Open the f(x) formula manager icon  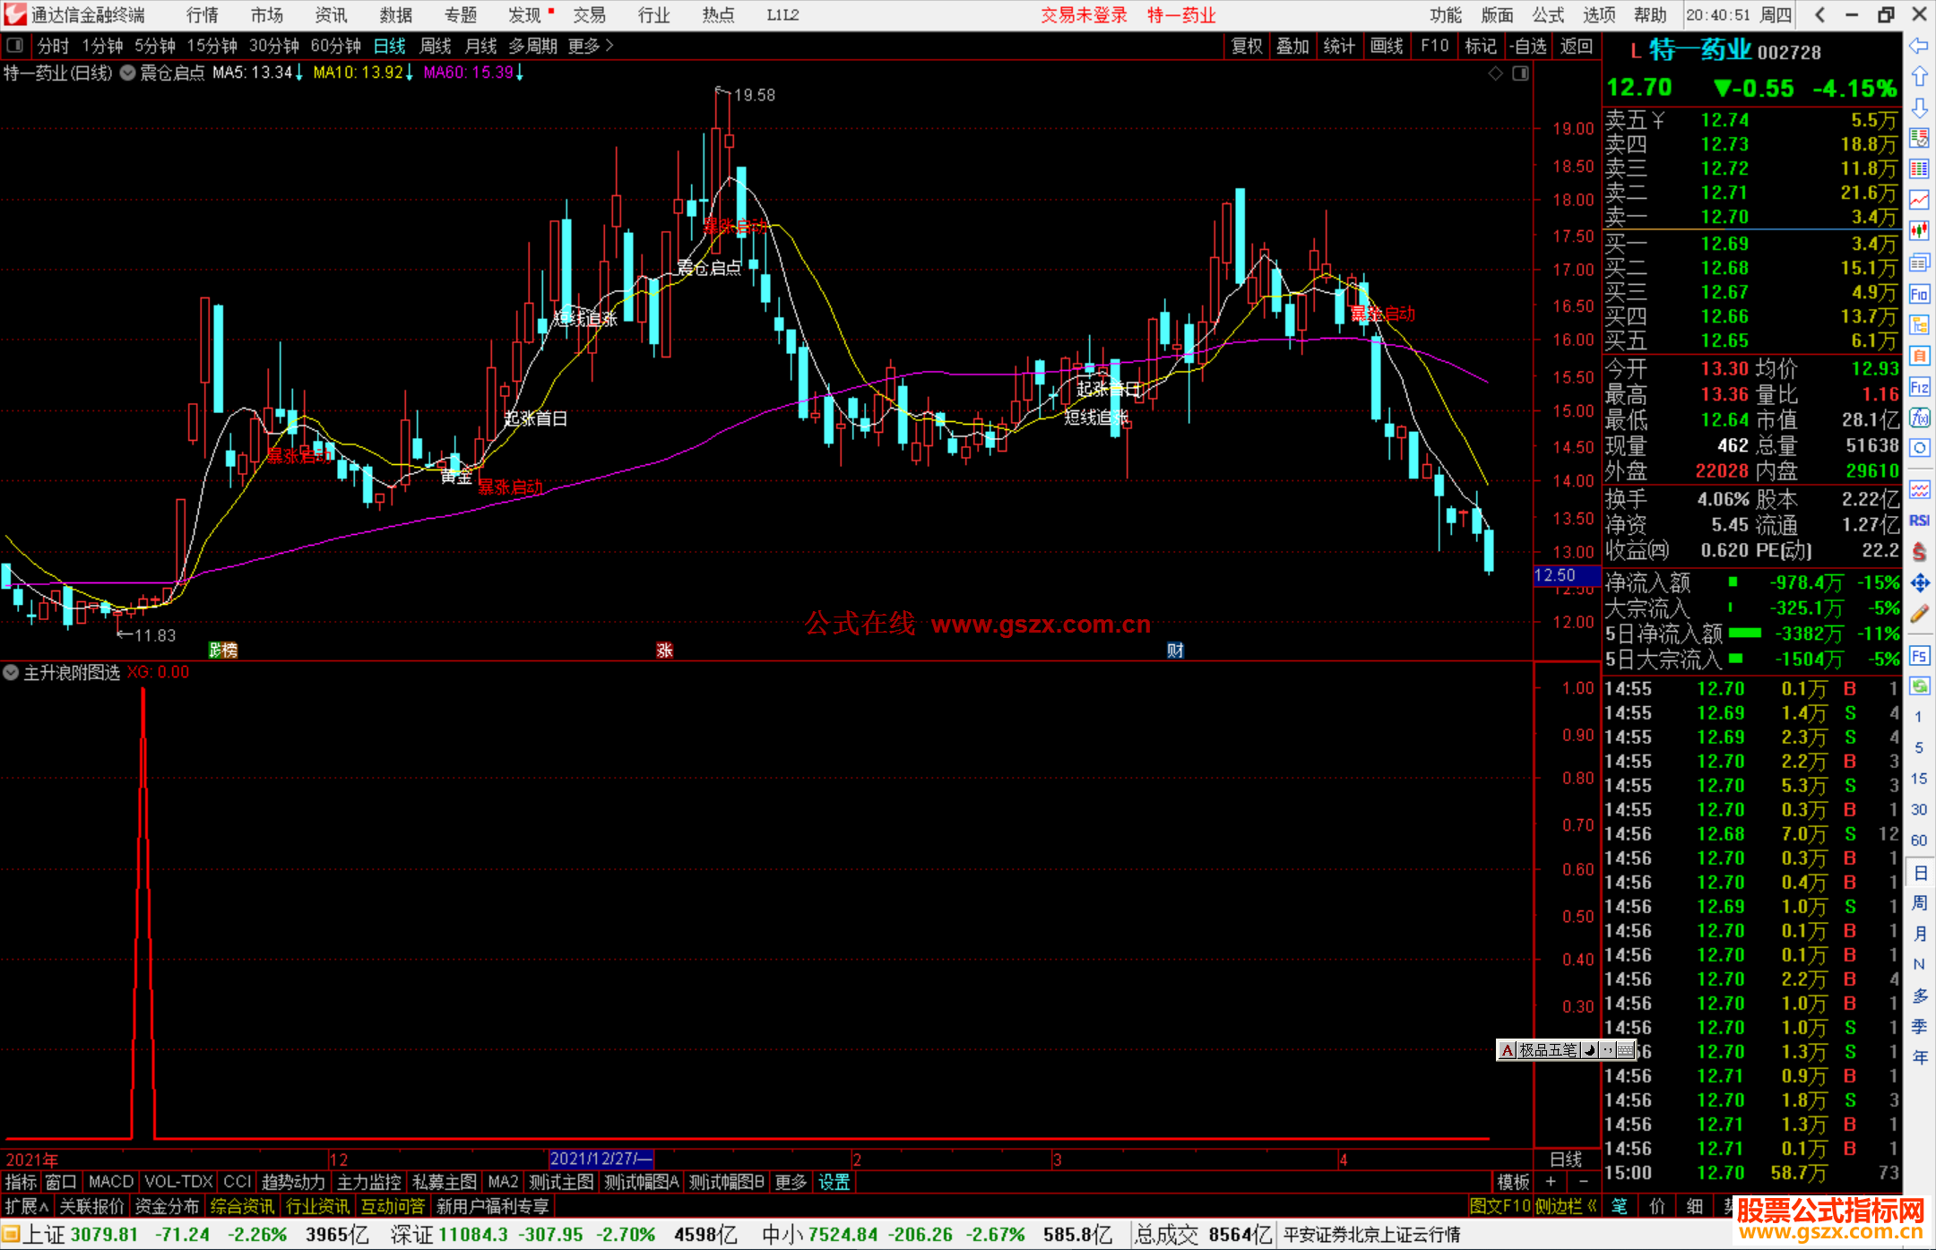[1919, 418]
